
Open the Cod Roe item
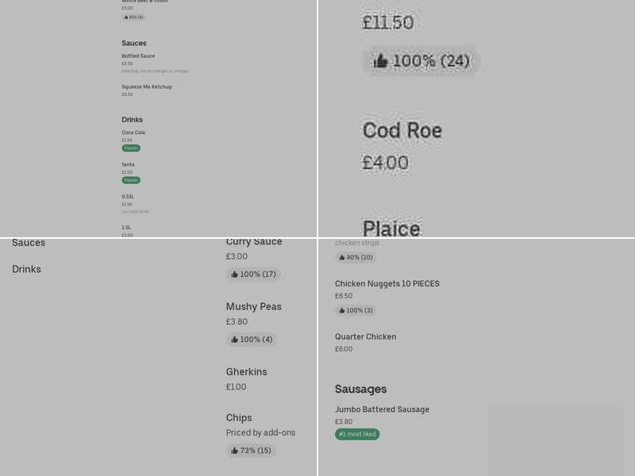point(402,131)
